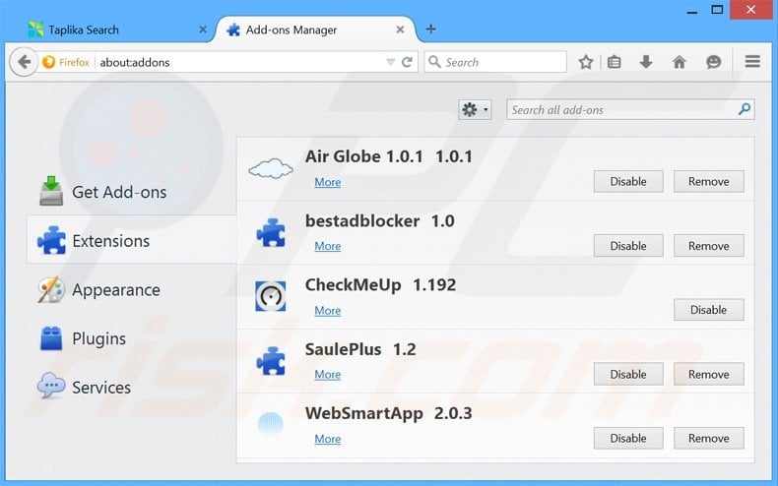Click the bestadblocker puzzle icon
This screenshot has height=486, width=778.
pos(271,232)
